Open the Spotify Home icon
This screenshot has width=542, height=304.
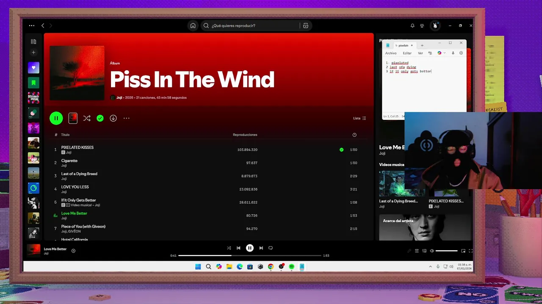(193, 26)
